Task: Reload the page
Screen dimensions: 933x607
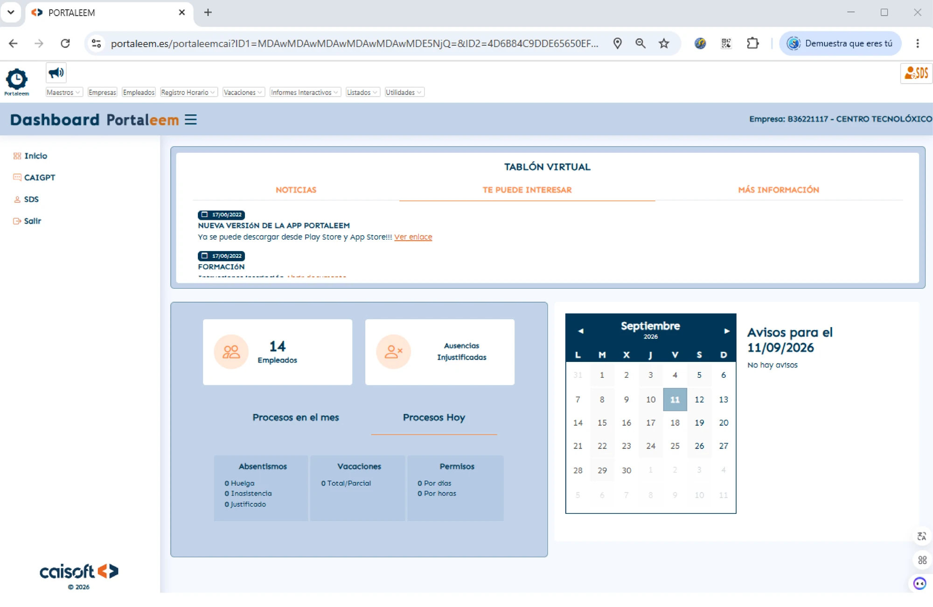Action: [x=65, y=43]
